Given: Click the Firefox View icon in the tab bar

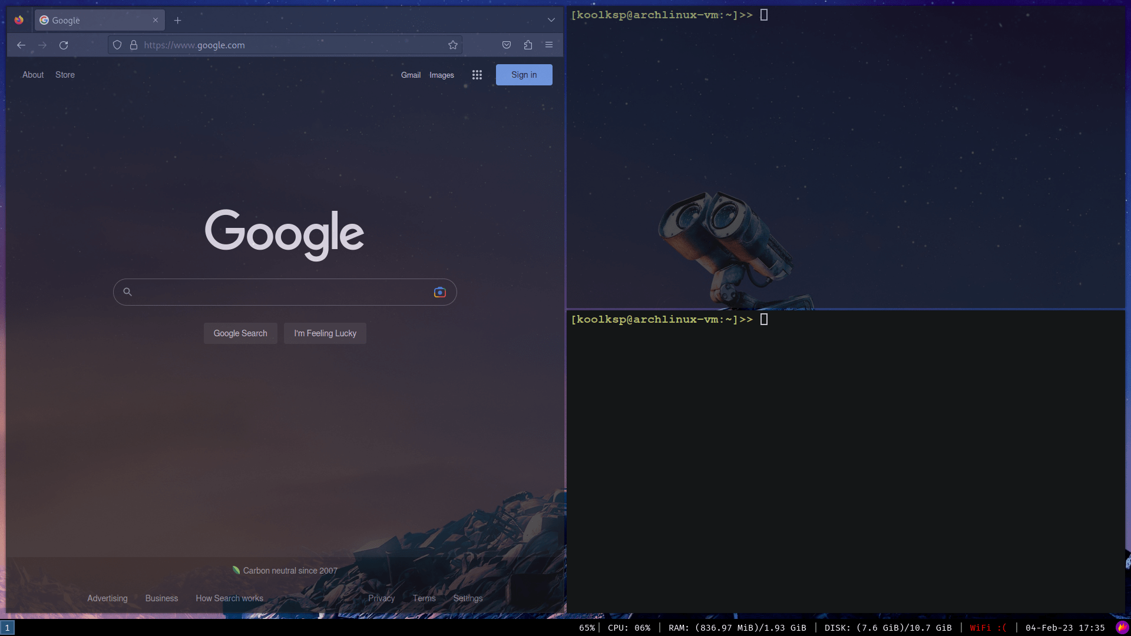Looking at the screenshot, I should click(x=19, y=20).
